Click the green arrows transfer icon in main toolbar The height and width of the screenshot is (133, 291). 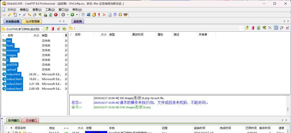(x=40, y=15)
